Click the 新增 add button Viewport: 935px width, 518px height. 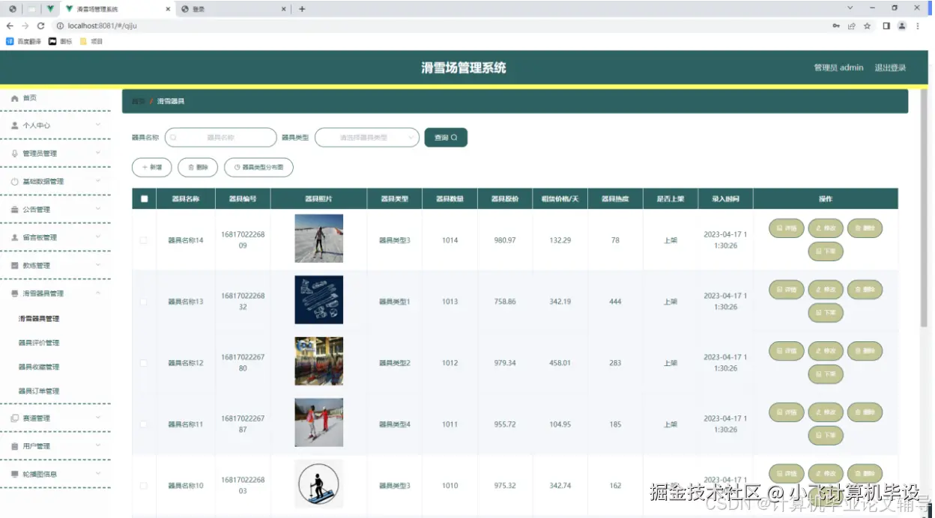(152, 168)
